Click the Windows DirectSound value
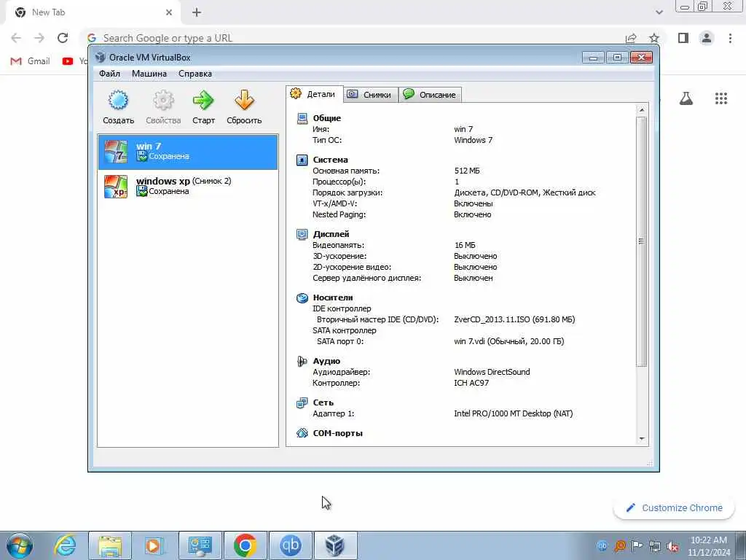Image resolution: width=746 pixels, height=560 pixels. pos(492,372)
